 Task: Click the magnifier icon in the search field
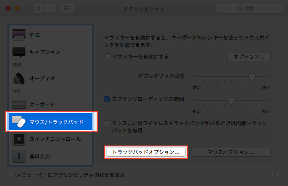(240, 9)
